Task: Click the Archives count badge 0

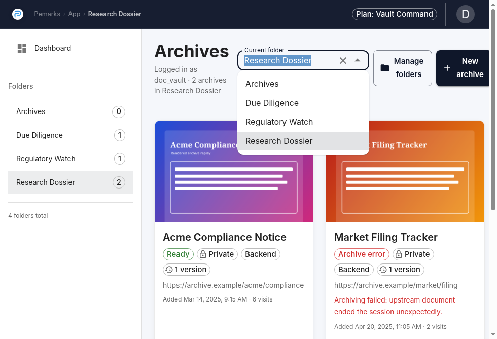Action: pos(119,111)
